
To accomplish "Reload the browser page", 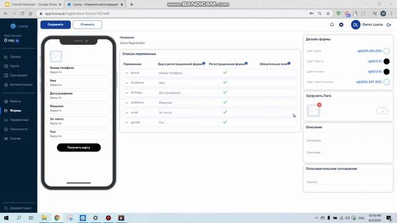I will 22,14.
